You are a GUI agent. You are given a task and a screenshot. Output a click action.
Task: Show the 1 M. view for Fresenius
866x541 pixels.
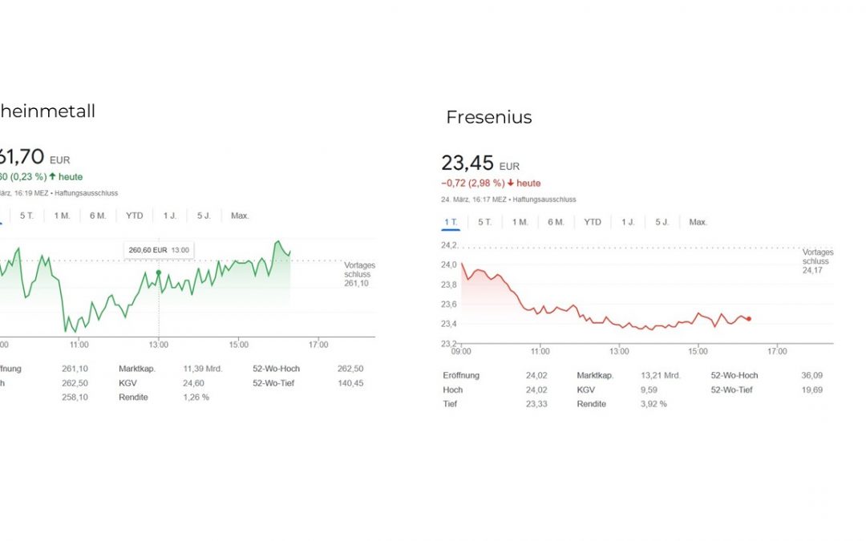(520, 222)
